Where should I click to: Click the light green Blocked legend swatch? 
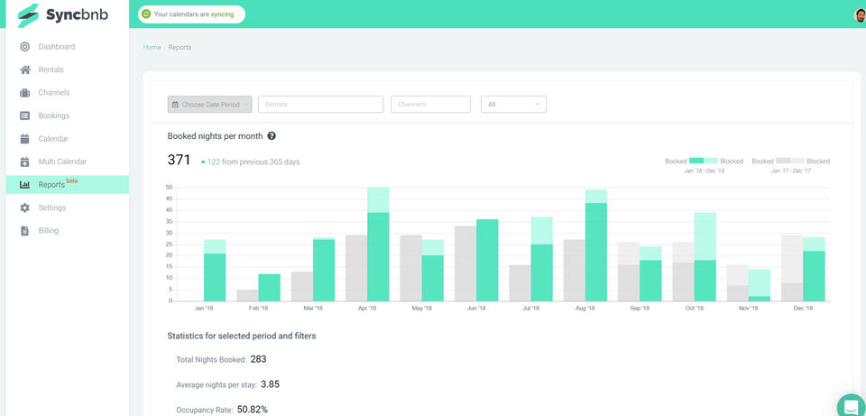711,162
